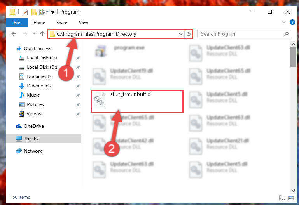Switch to large thumbnails view icon
Viewport: 299px width, 205px height.
coord(291,198)
